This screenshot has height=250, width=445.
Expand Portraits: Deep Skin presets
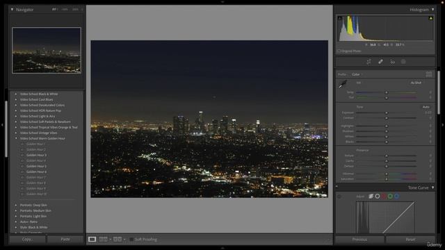click(x=16, y=205)
